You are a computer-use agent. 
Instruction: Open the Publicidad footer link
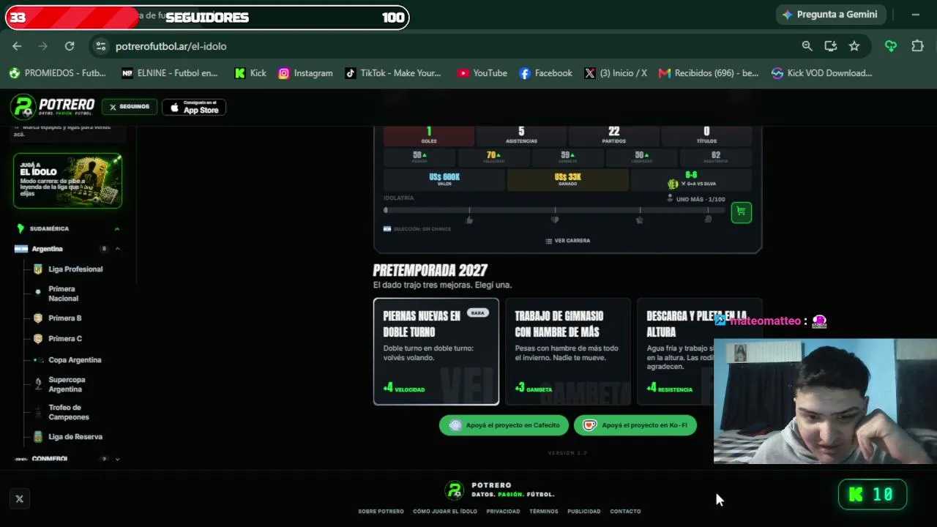[584, 512]
